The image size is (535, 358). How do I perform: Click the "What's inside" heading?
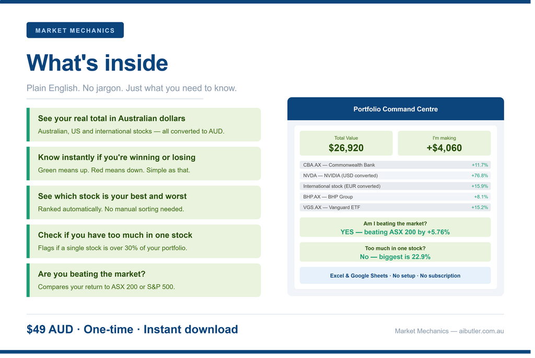[97, 63]
